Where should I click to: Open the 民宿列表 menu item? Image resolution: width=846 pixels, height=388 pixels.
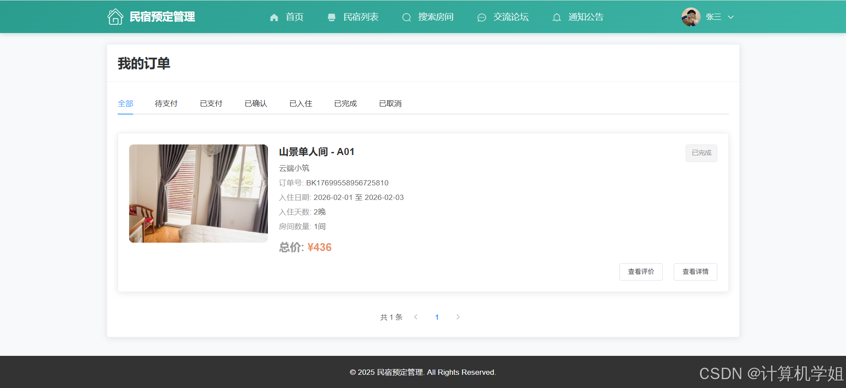(x=361, y=17)
